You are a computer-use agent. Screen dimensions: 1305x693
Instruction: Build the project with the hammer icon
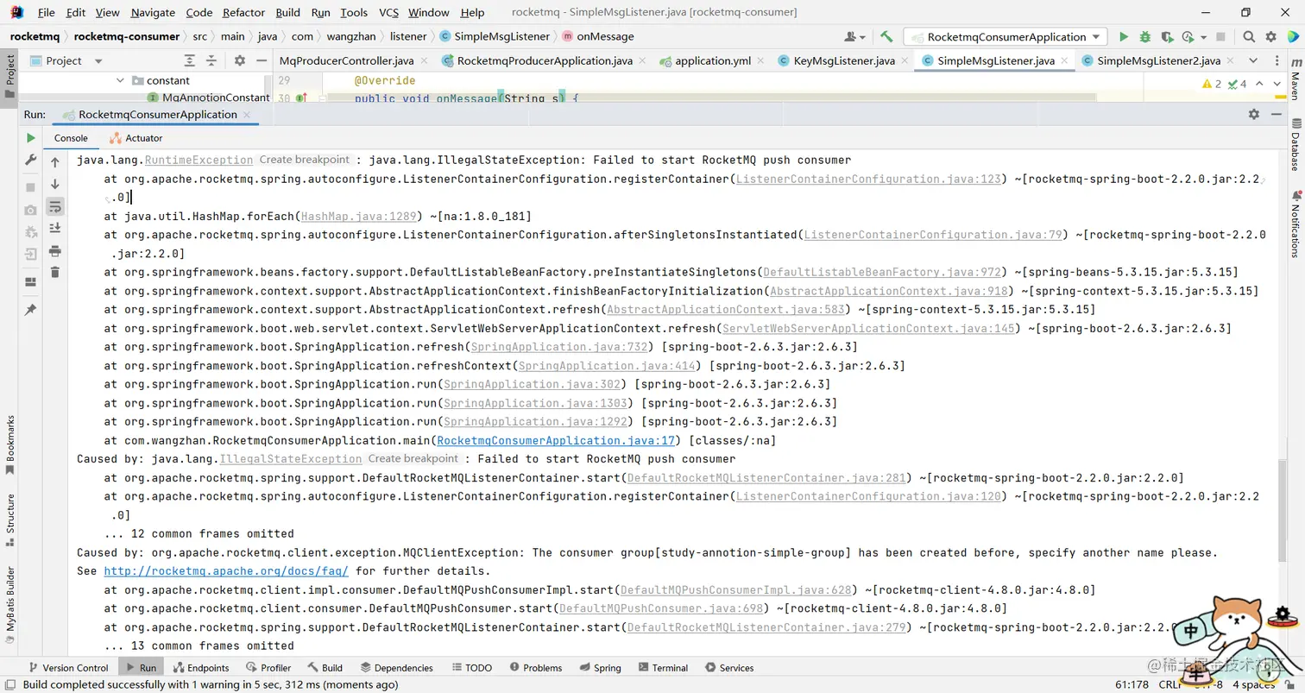[x=886, y=37]
